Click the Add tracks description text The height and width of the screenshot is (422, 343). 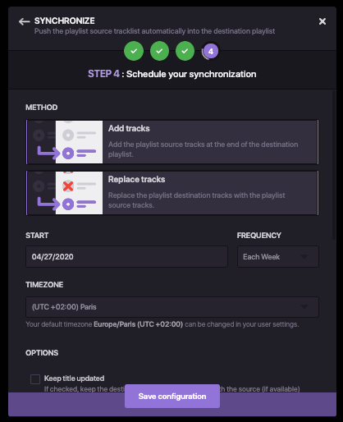pyautogui.click(x=203, y=149)
